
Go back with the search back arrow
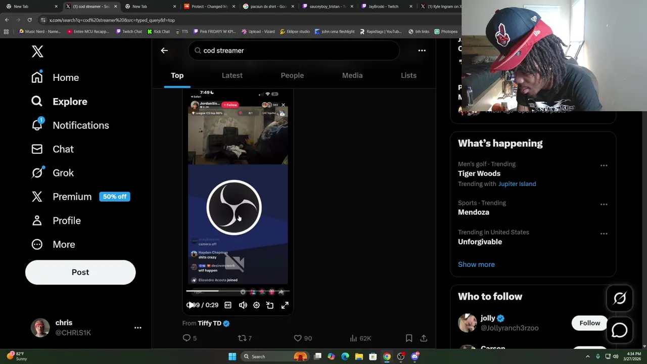(x=164, y=51)
